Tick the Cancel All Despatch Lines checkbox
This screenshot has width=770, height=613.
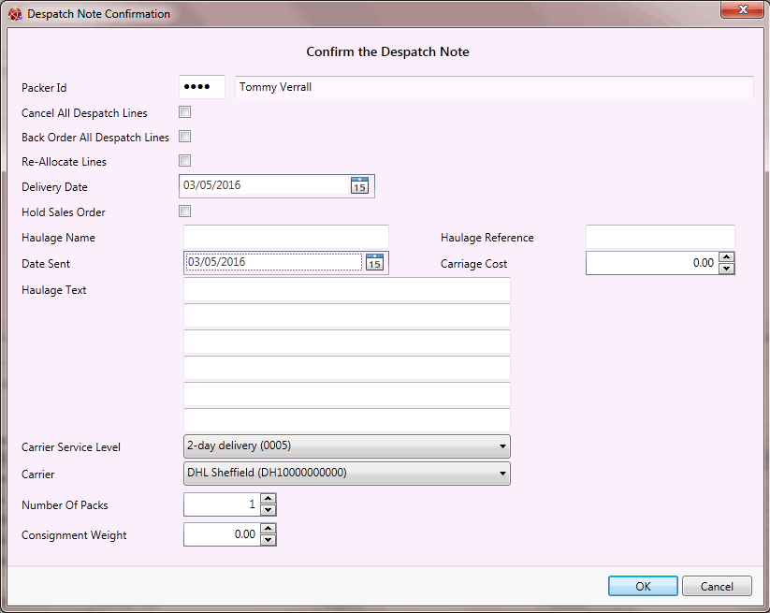(x=184, y=112)
